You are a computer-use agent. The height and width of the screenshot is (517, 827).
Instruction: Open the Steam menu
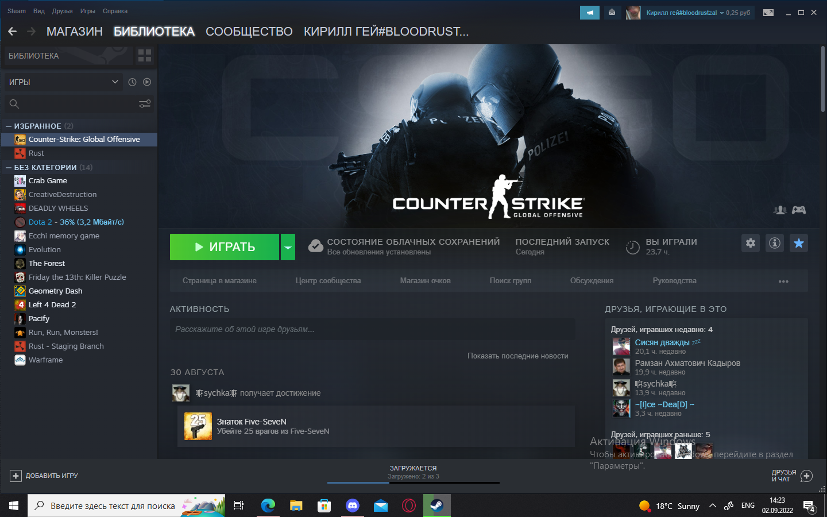point(17,11)
